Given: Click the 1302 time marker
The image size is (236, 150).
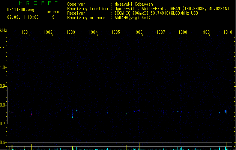Looking at the screenshot, I should tap(48, 32).
